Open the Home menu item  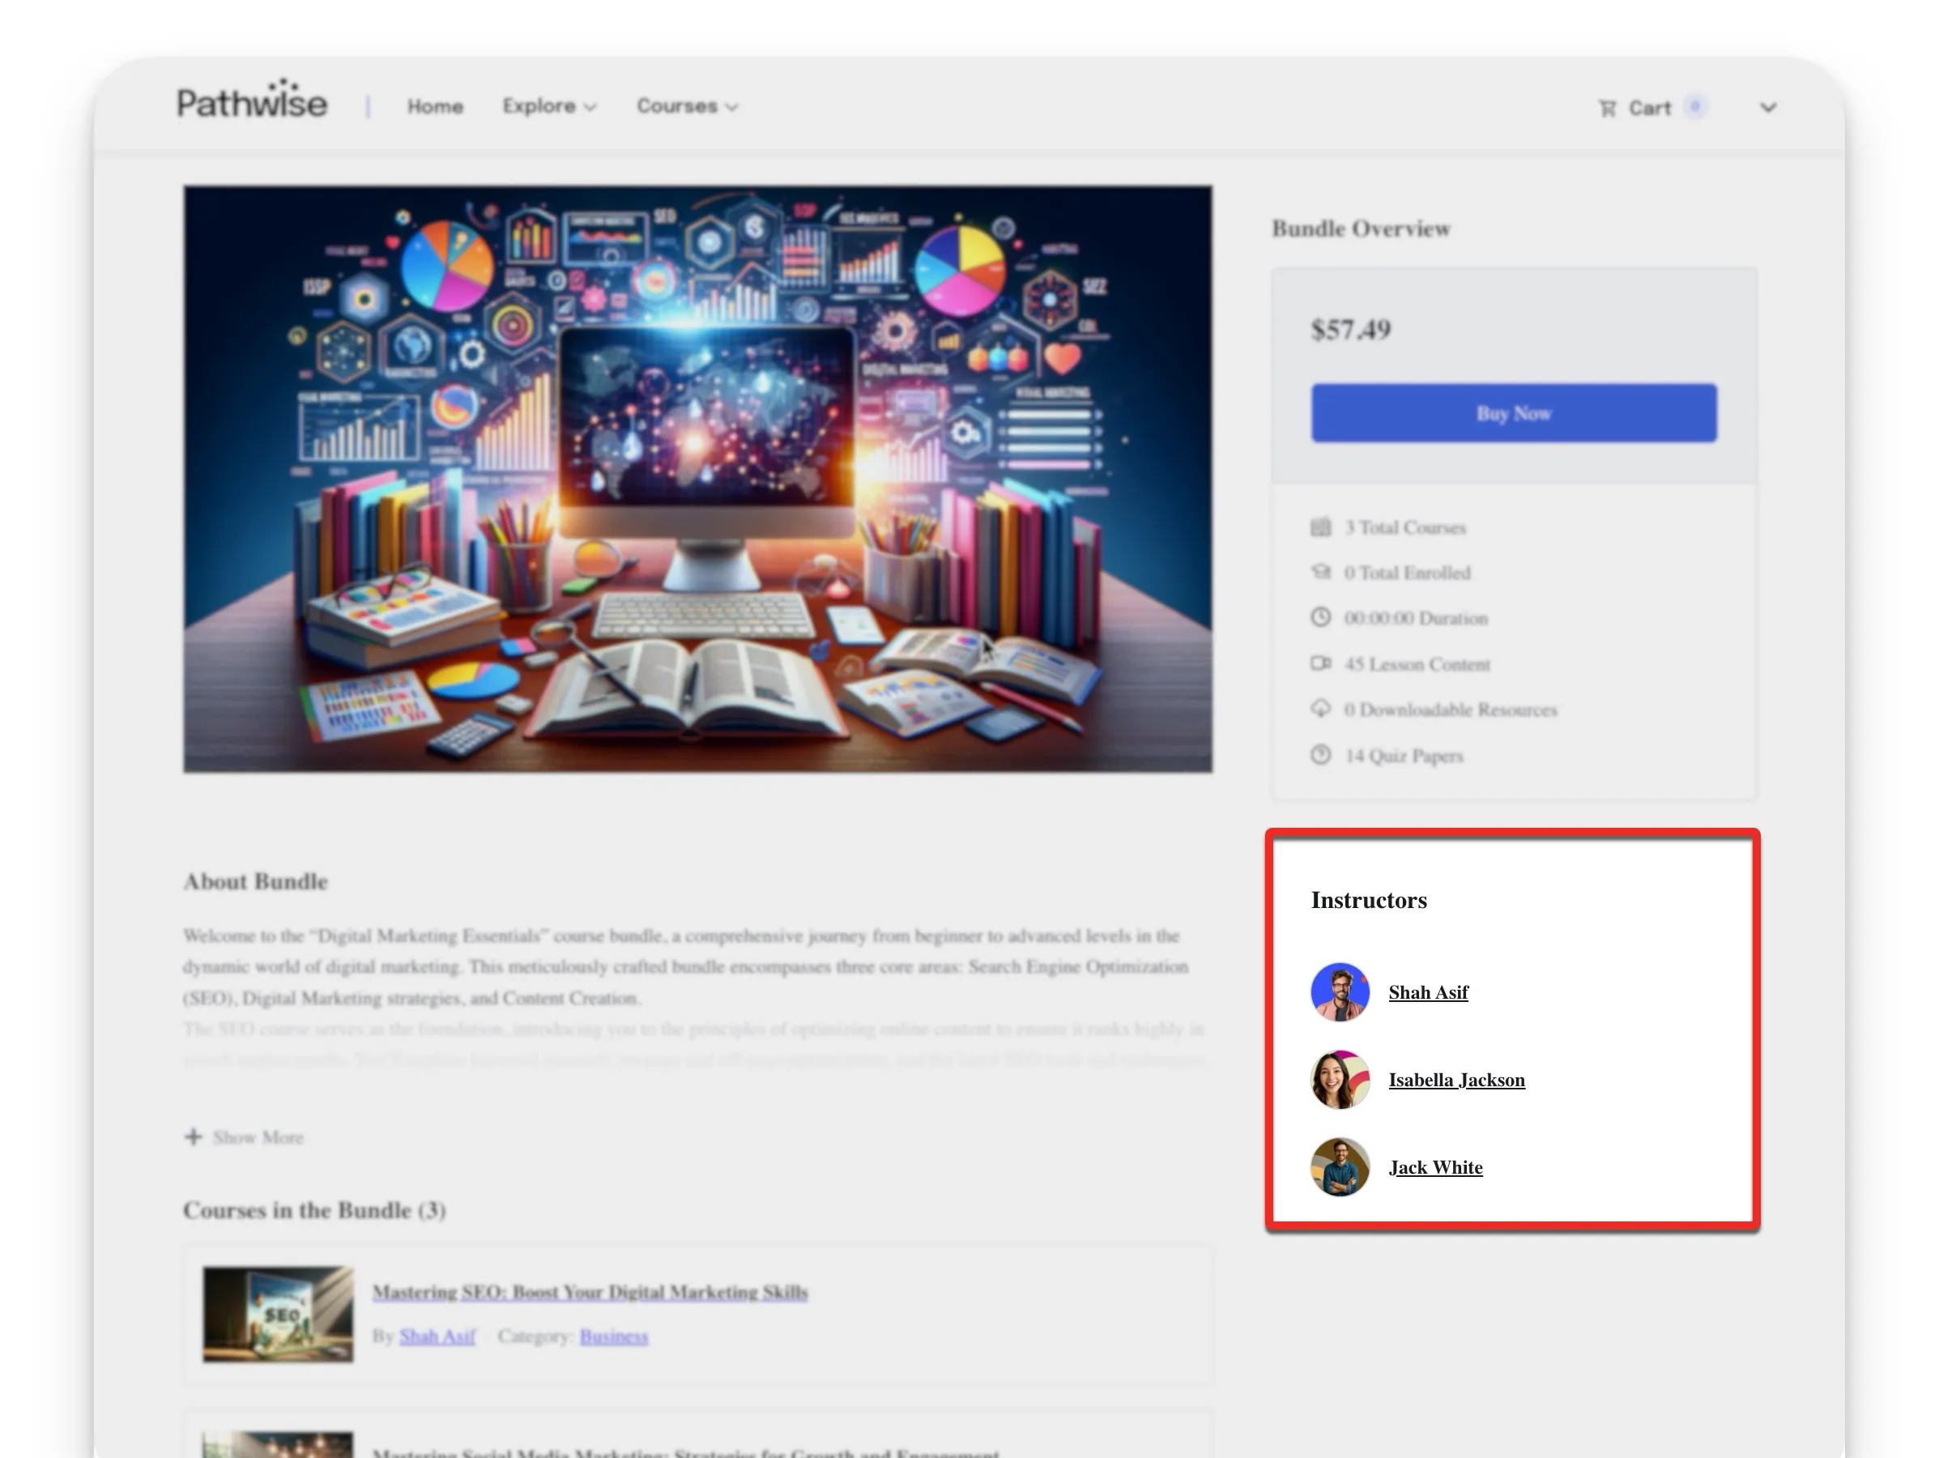point(435,106)
